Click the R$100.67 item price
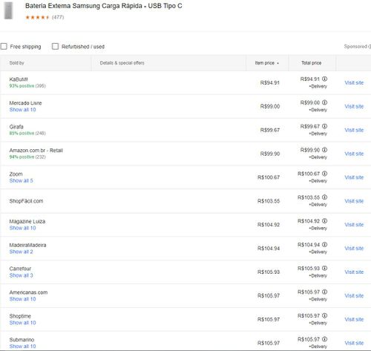The height and width of the screenshot is (351, 371). [x=269, y=177]
